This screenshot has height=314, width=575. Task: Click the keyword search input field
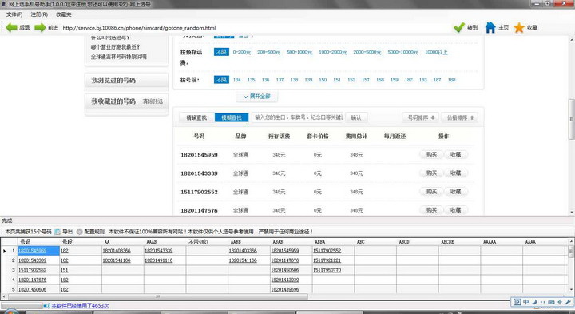[297, 117]
